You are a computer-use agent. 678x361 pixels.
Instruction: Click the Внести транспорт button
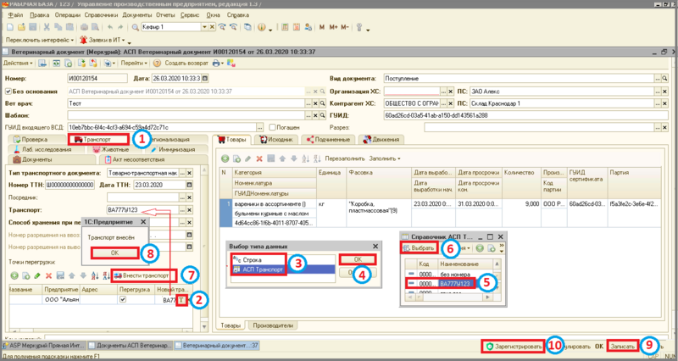[x=144, y=275]
